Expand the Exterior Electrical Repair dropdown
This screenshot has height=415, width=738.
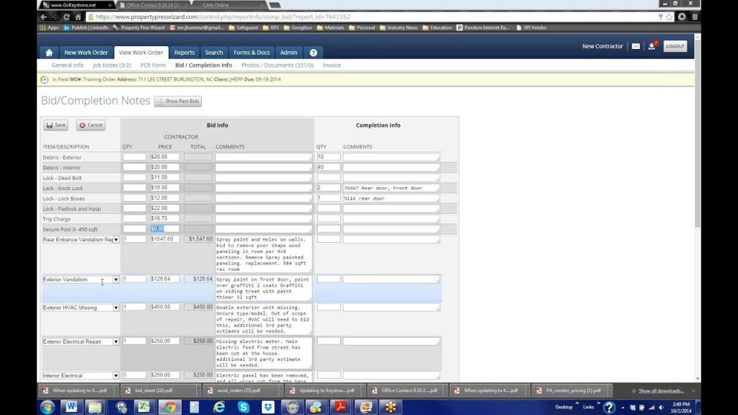115,342
